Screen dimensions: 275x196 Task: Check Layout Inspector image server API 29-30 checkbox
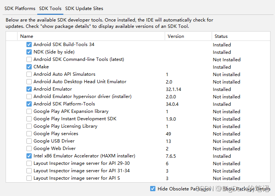tap(29, 163)
